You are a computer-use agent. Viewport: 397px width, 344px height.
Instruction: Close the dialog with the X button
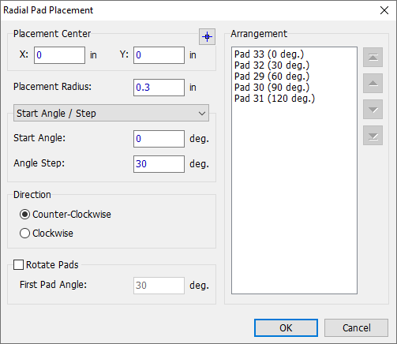(384, 10)
